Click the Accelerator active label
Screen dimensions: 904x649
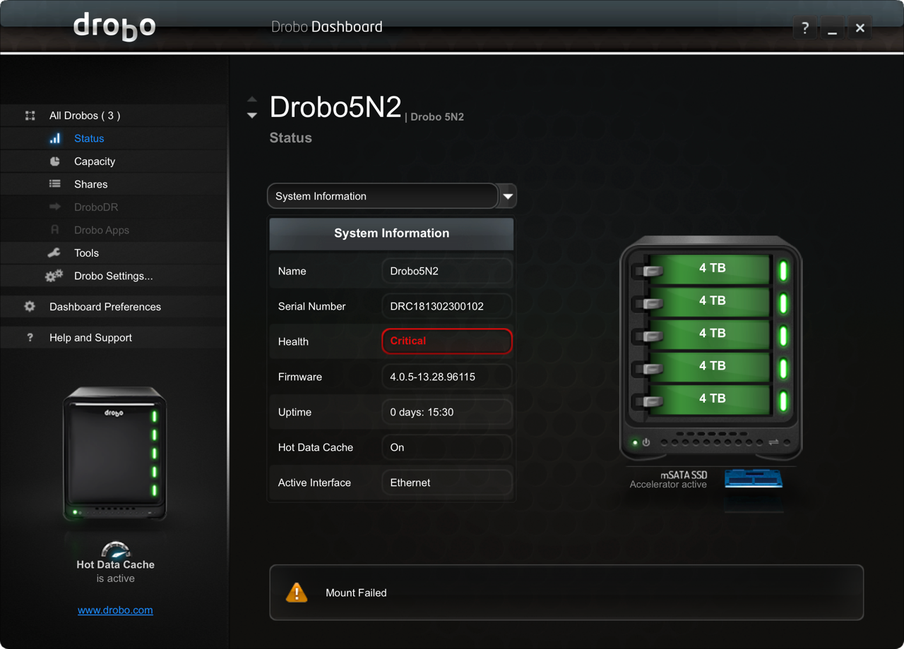tap(668, 485)
